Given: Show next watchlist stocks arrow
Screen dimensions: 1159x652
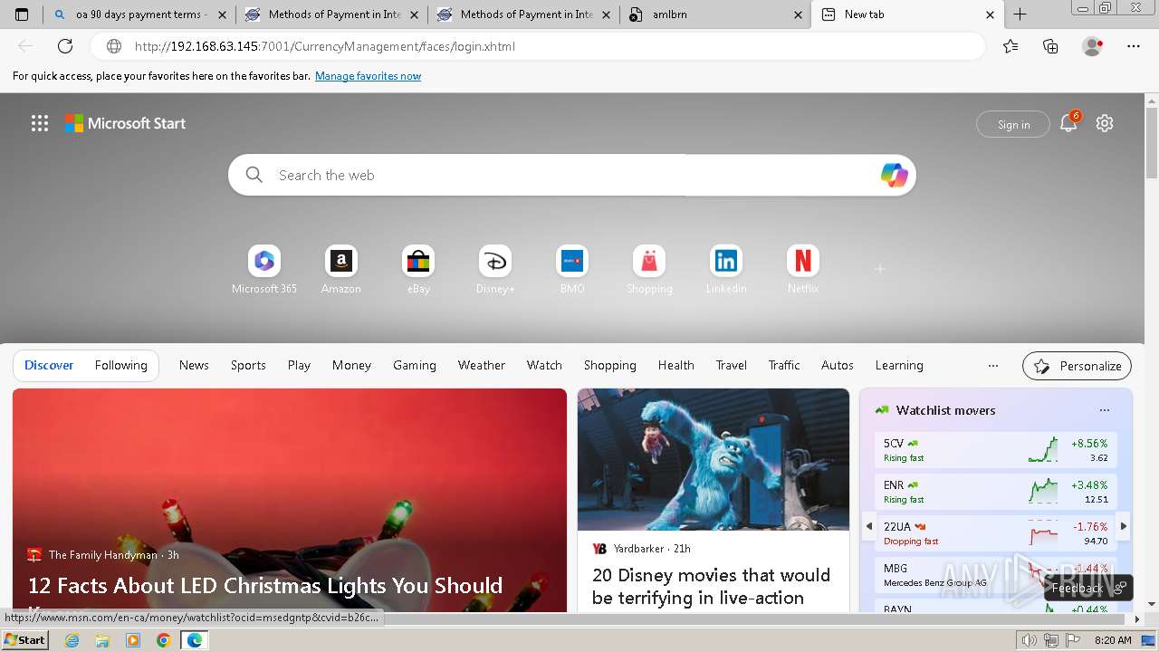Looking at the screenshot, I should (x=1124, y=526).
